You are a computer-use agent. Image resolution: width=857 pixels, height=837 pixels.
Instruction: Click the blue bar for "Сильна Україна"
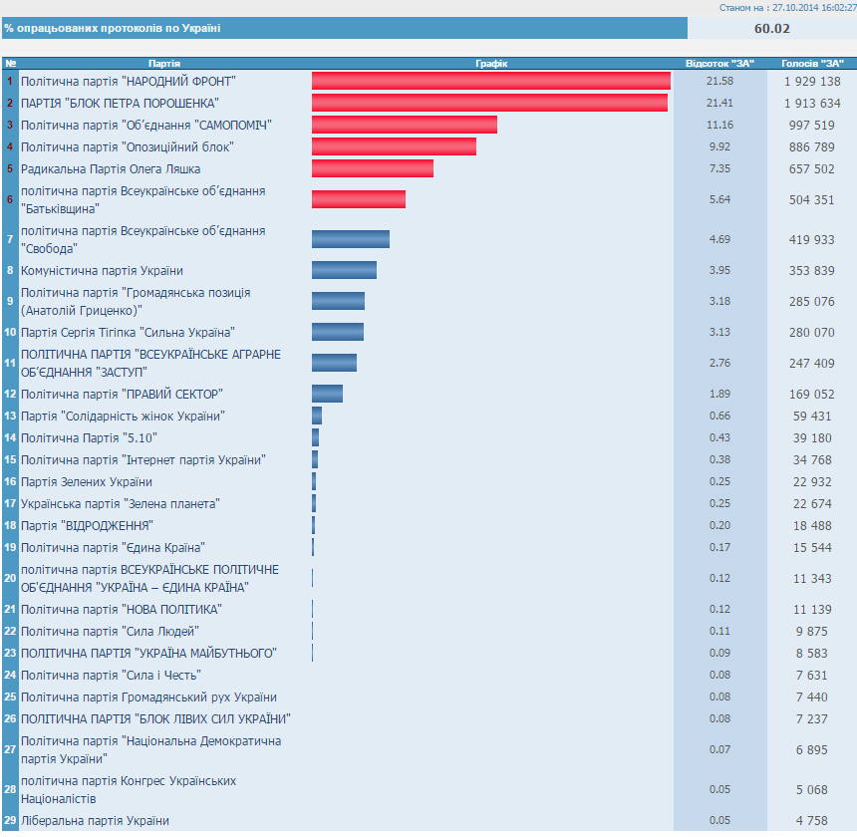click(337, 332)
